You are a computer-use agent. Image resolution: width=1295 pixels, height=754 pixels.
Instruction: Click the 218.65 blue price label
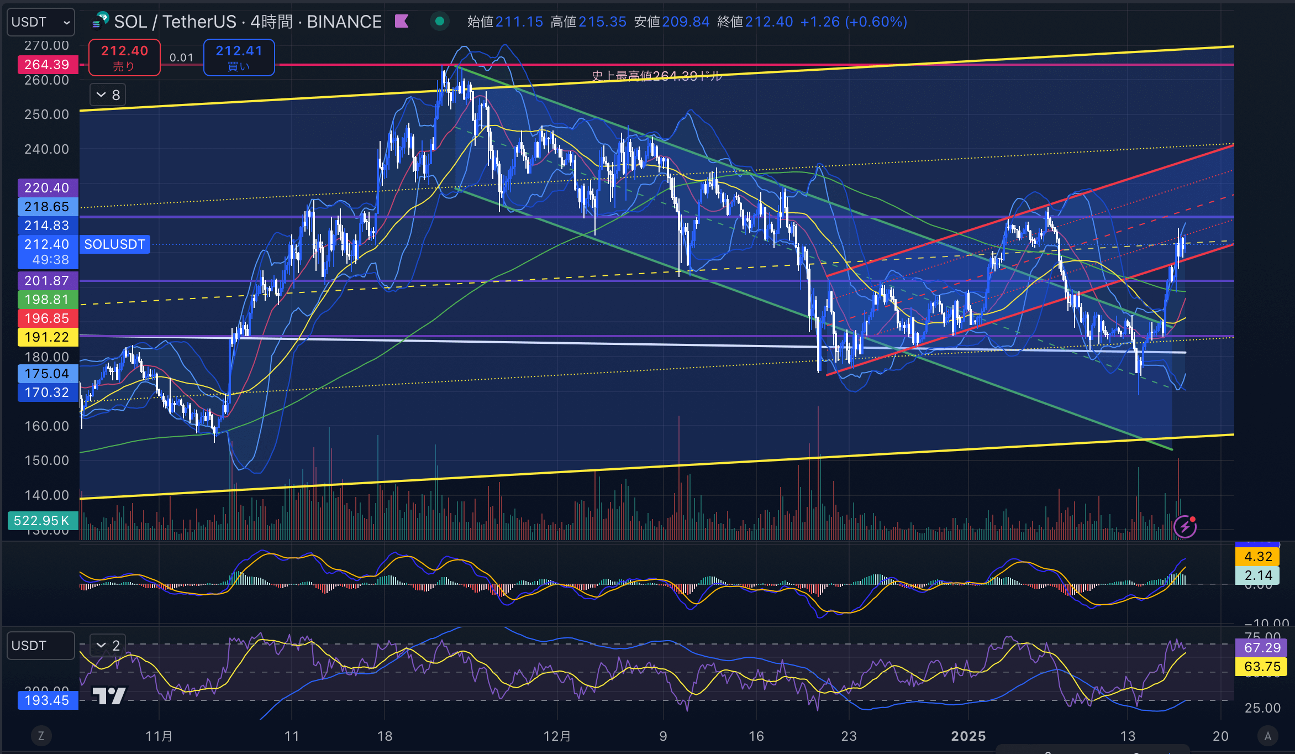point(48,207)
